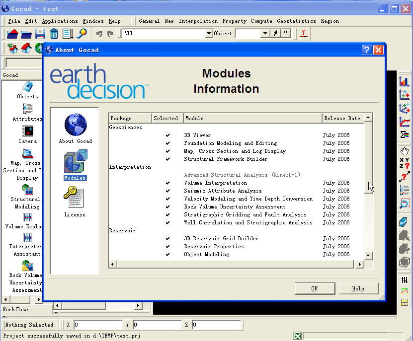
Task: Click the distance measure icon with question mark
Action: [405, 176]
